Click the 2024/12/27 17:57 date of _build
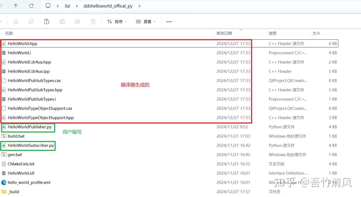This screenshot has width=361, height=197. pyautogui.click(x=233, y=192)
